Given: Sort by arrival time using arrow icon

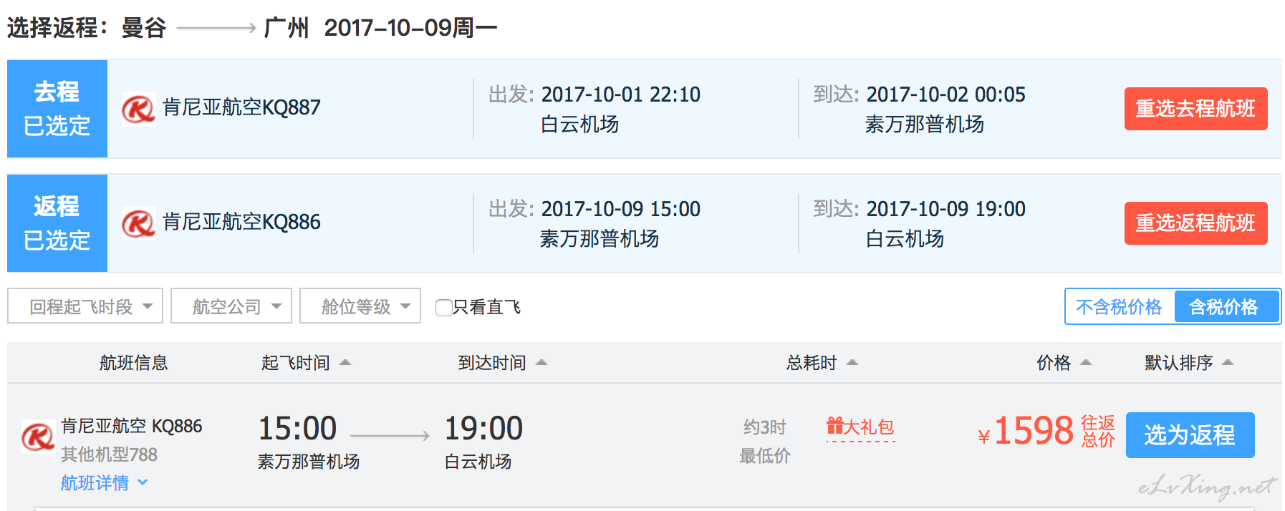Looking at the screenshot, I should 542,363.
